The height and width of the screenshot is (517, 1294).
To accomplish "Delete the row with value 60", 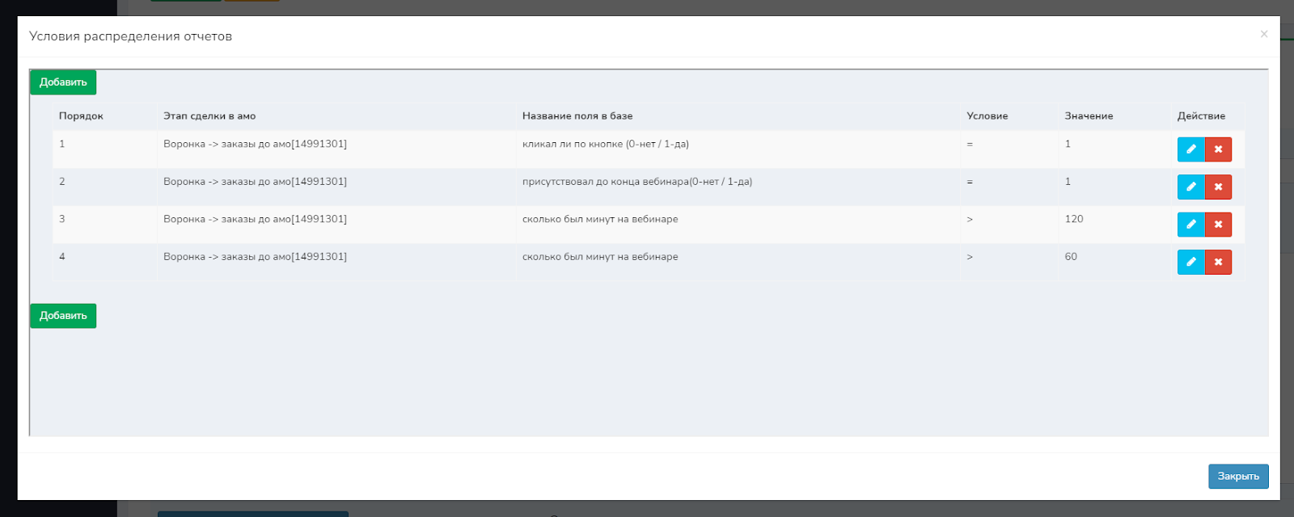I will (1218, 262).
